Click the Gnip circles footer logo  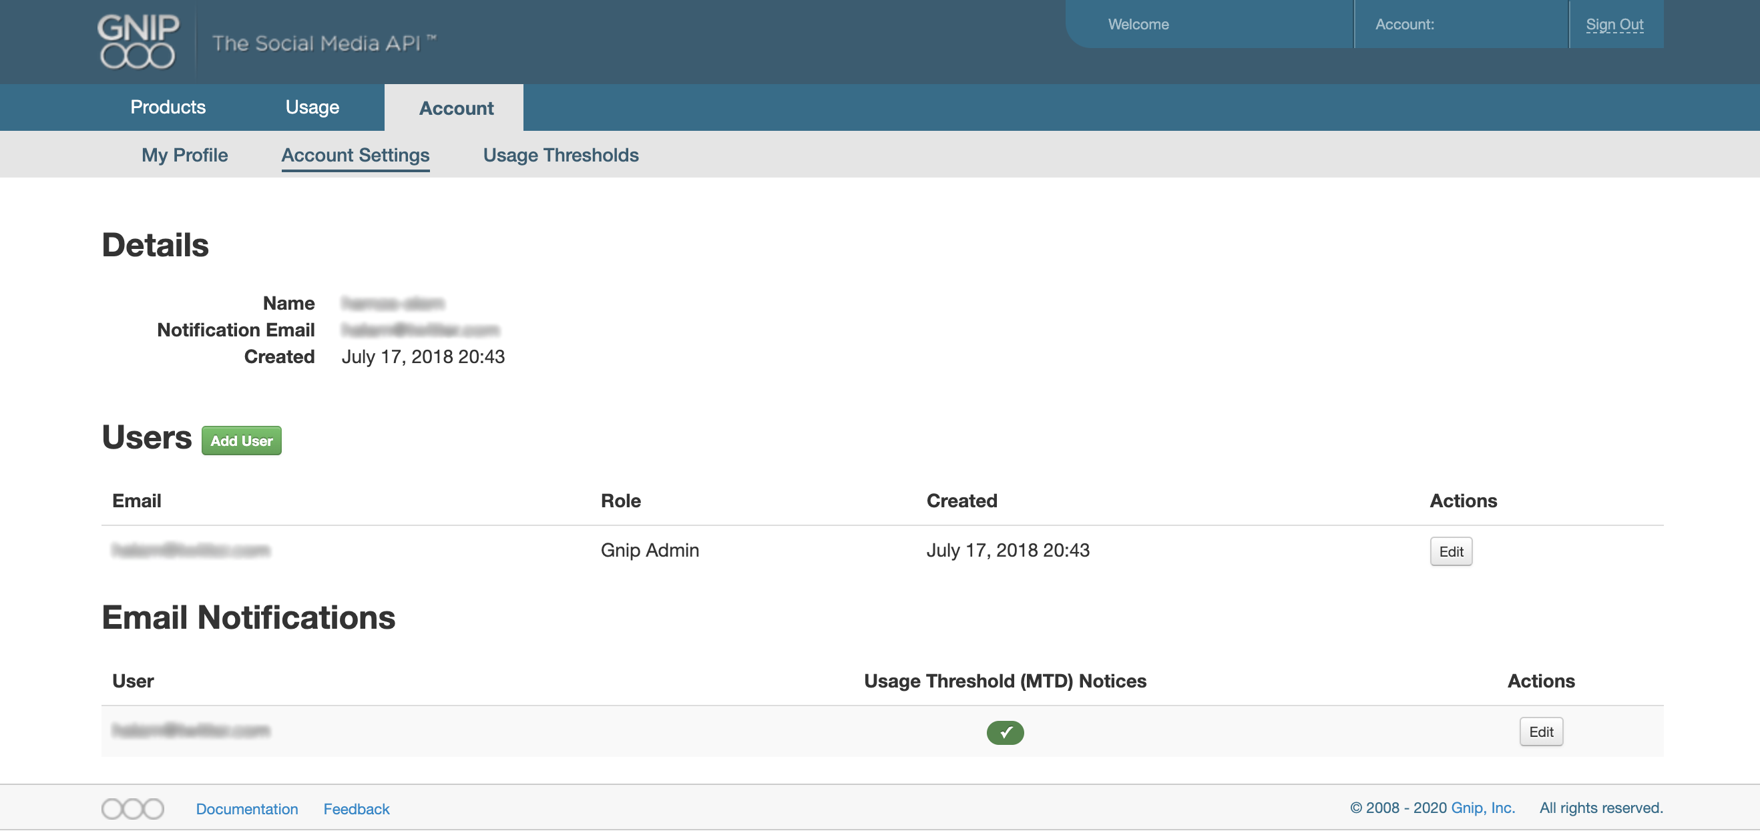pos(133,808)
